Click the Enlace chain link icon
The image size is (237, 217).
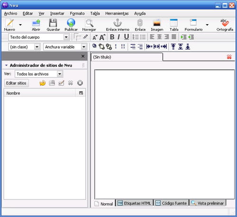tap(140, 23)
